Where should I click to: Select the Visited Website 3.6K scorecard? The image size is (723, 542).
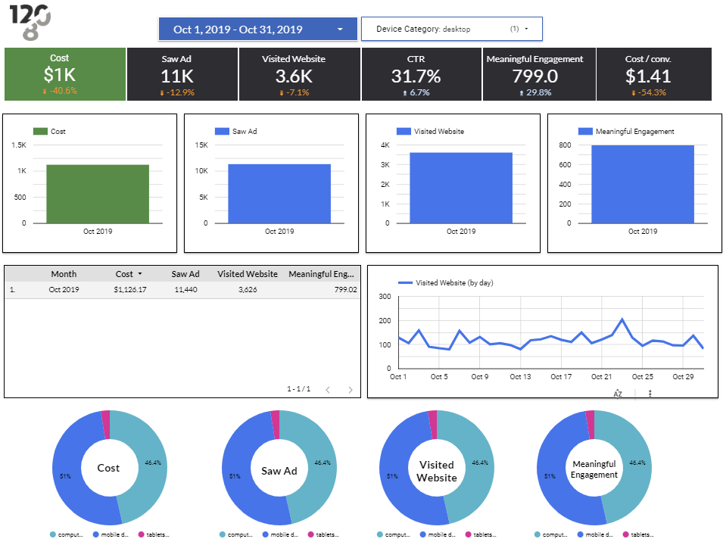[x=299, y=74]
